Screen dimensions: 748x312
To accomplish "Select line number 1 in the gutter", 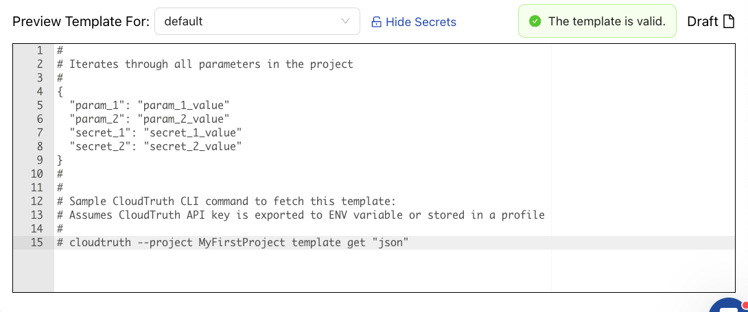I will (x=40, y=50).
